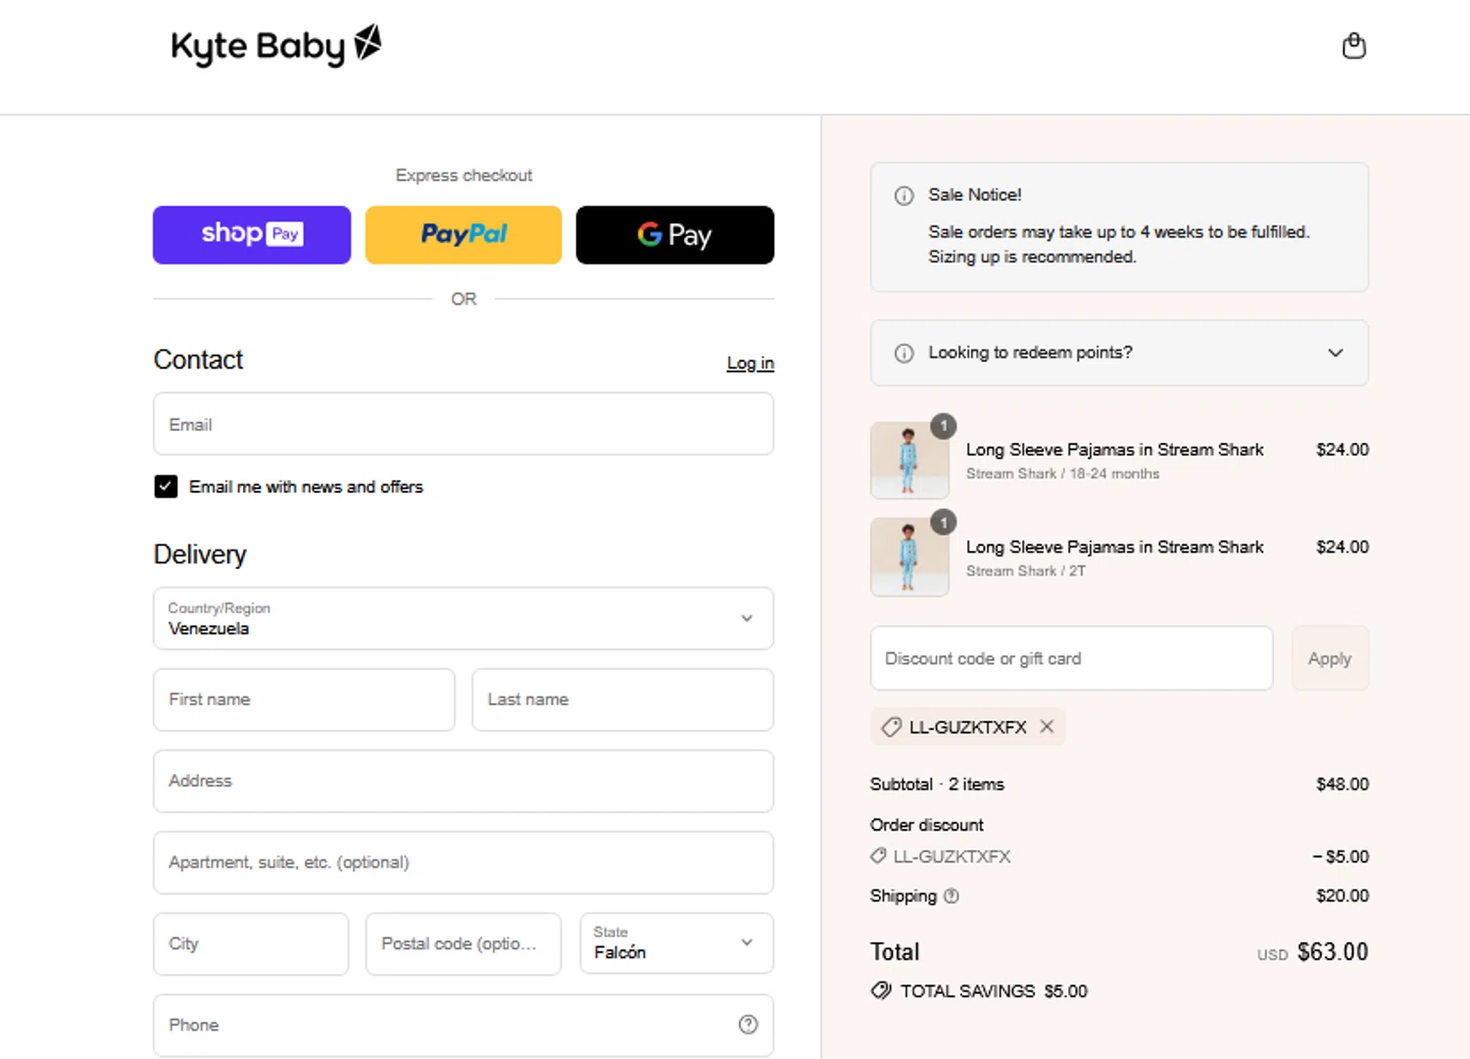Toggle Email me with news and offers
Screen dimensions: 1470x1059
point(166,487)
